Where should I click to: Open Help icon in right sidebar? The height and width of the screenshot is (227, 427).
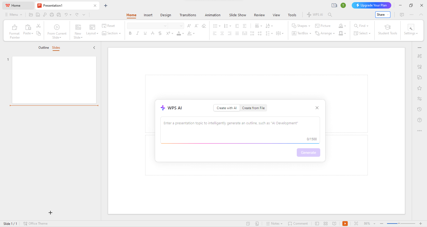pos(420,120)
